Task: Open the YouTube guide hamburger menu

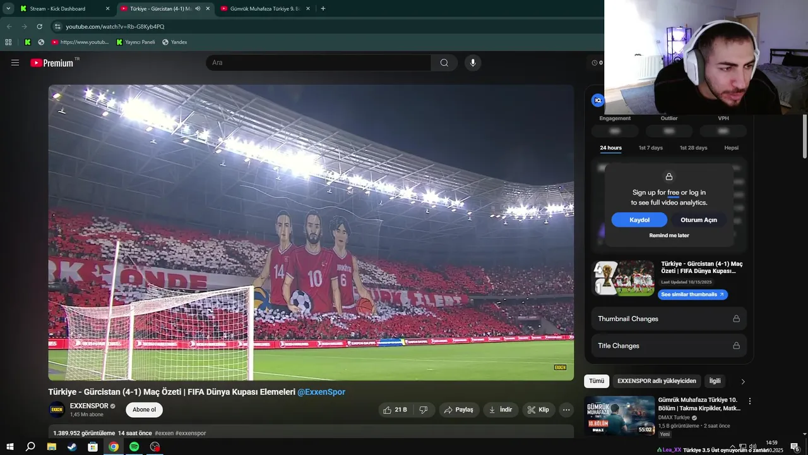Action: [x=15, y=63]
